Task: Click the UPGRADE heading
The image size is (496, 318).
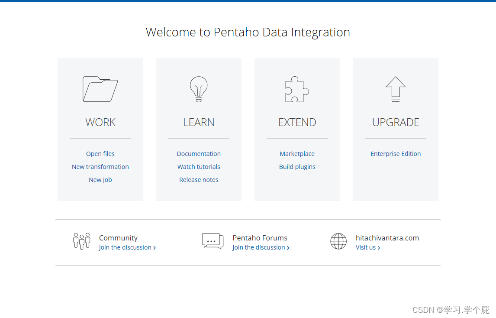Action: click(396, 122)
